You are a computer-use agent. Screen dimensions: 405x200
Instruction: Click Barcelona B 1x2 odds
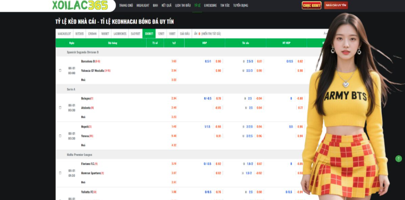pos(174,61)
